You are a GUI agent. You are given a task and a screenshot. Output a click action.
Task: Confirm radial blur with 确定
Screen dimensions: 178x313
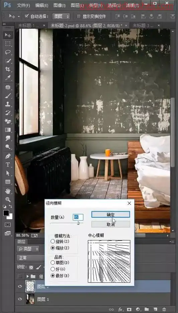(x=110, y=215)
